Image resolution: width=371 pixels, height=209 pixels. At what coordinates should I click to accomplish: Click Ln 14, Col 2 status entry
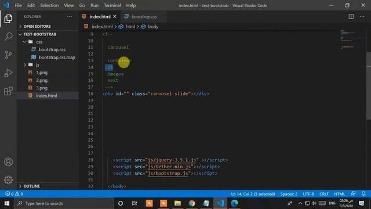(253, 194)
